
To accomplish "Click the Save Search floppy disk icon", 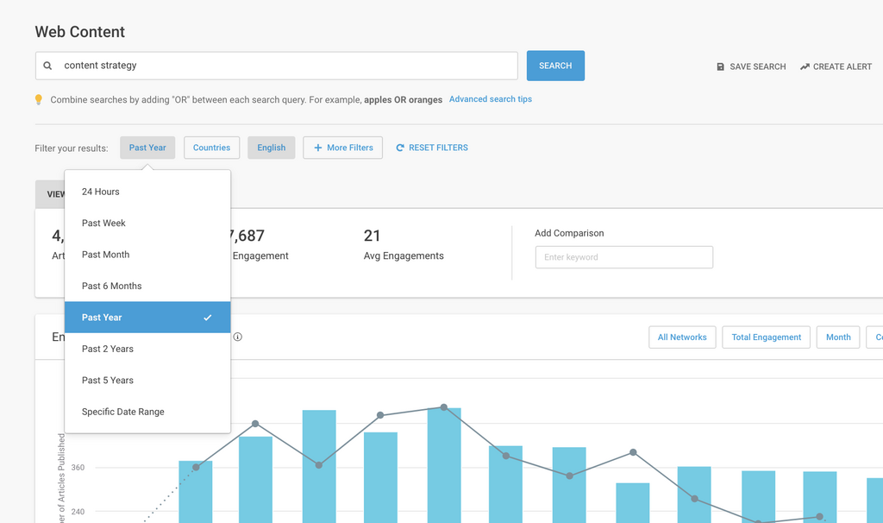I will [x=721, y=66].
